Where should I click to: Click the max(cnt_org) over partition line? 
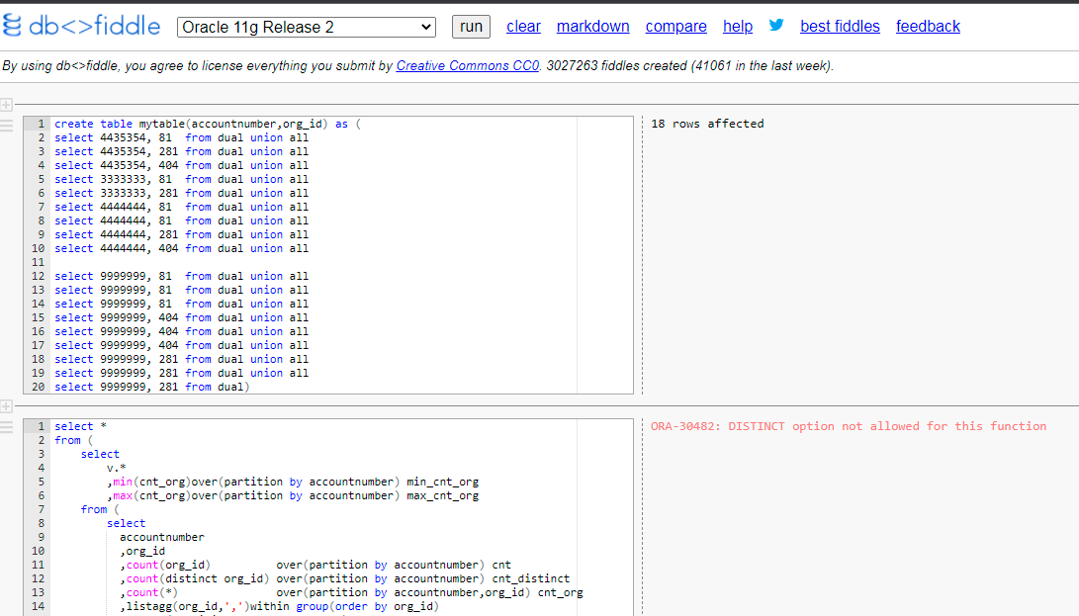coord(293,495)
